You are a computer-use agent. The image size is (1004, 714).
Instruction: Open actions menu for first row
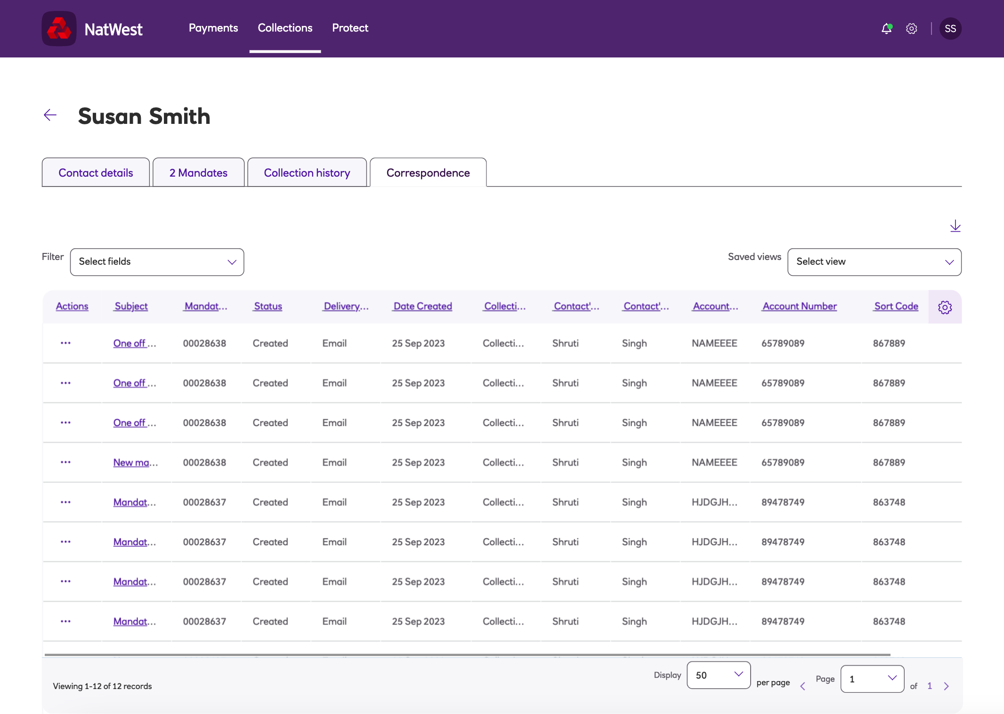65,343
